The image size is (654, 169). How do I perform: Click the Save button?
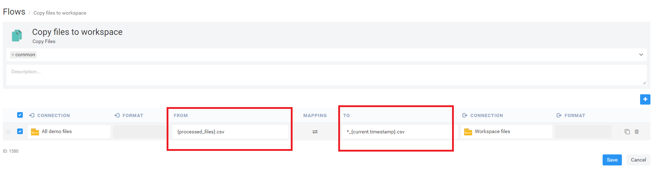tap(612, 160)
